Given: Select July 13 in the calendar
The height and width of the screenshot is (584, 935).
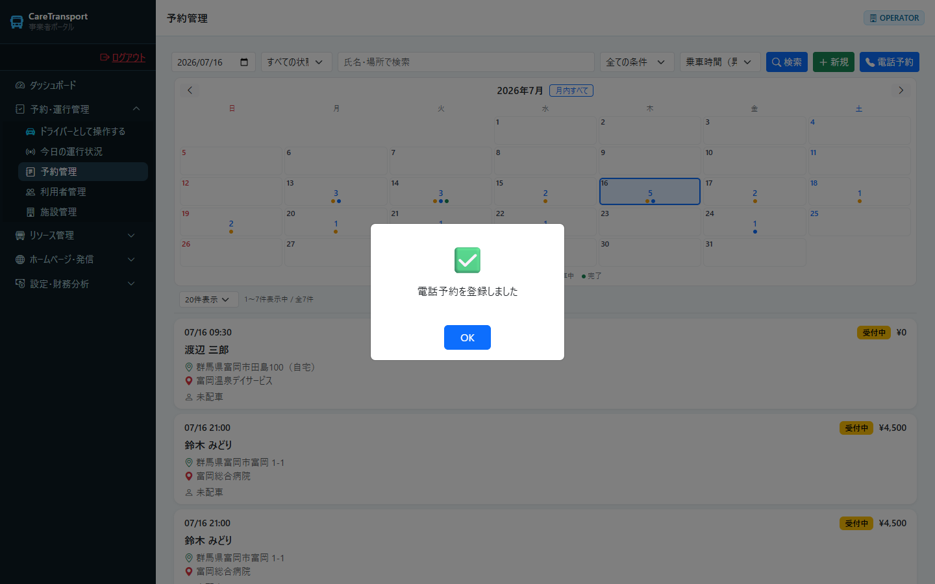Looking at the screenshot, I should click(x=336, y=191).
